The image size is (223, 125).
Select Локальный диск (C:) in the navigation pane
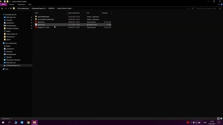pos(13,66)
